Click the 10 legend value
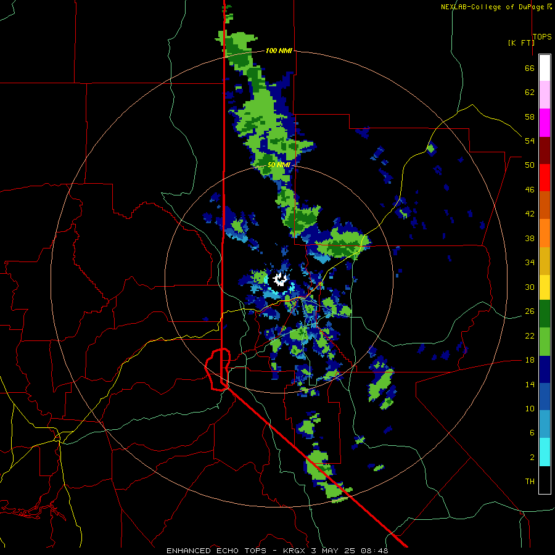Viewport: 555px width, 555px height. click(530, 409)
